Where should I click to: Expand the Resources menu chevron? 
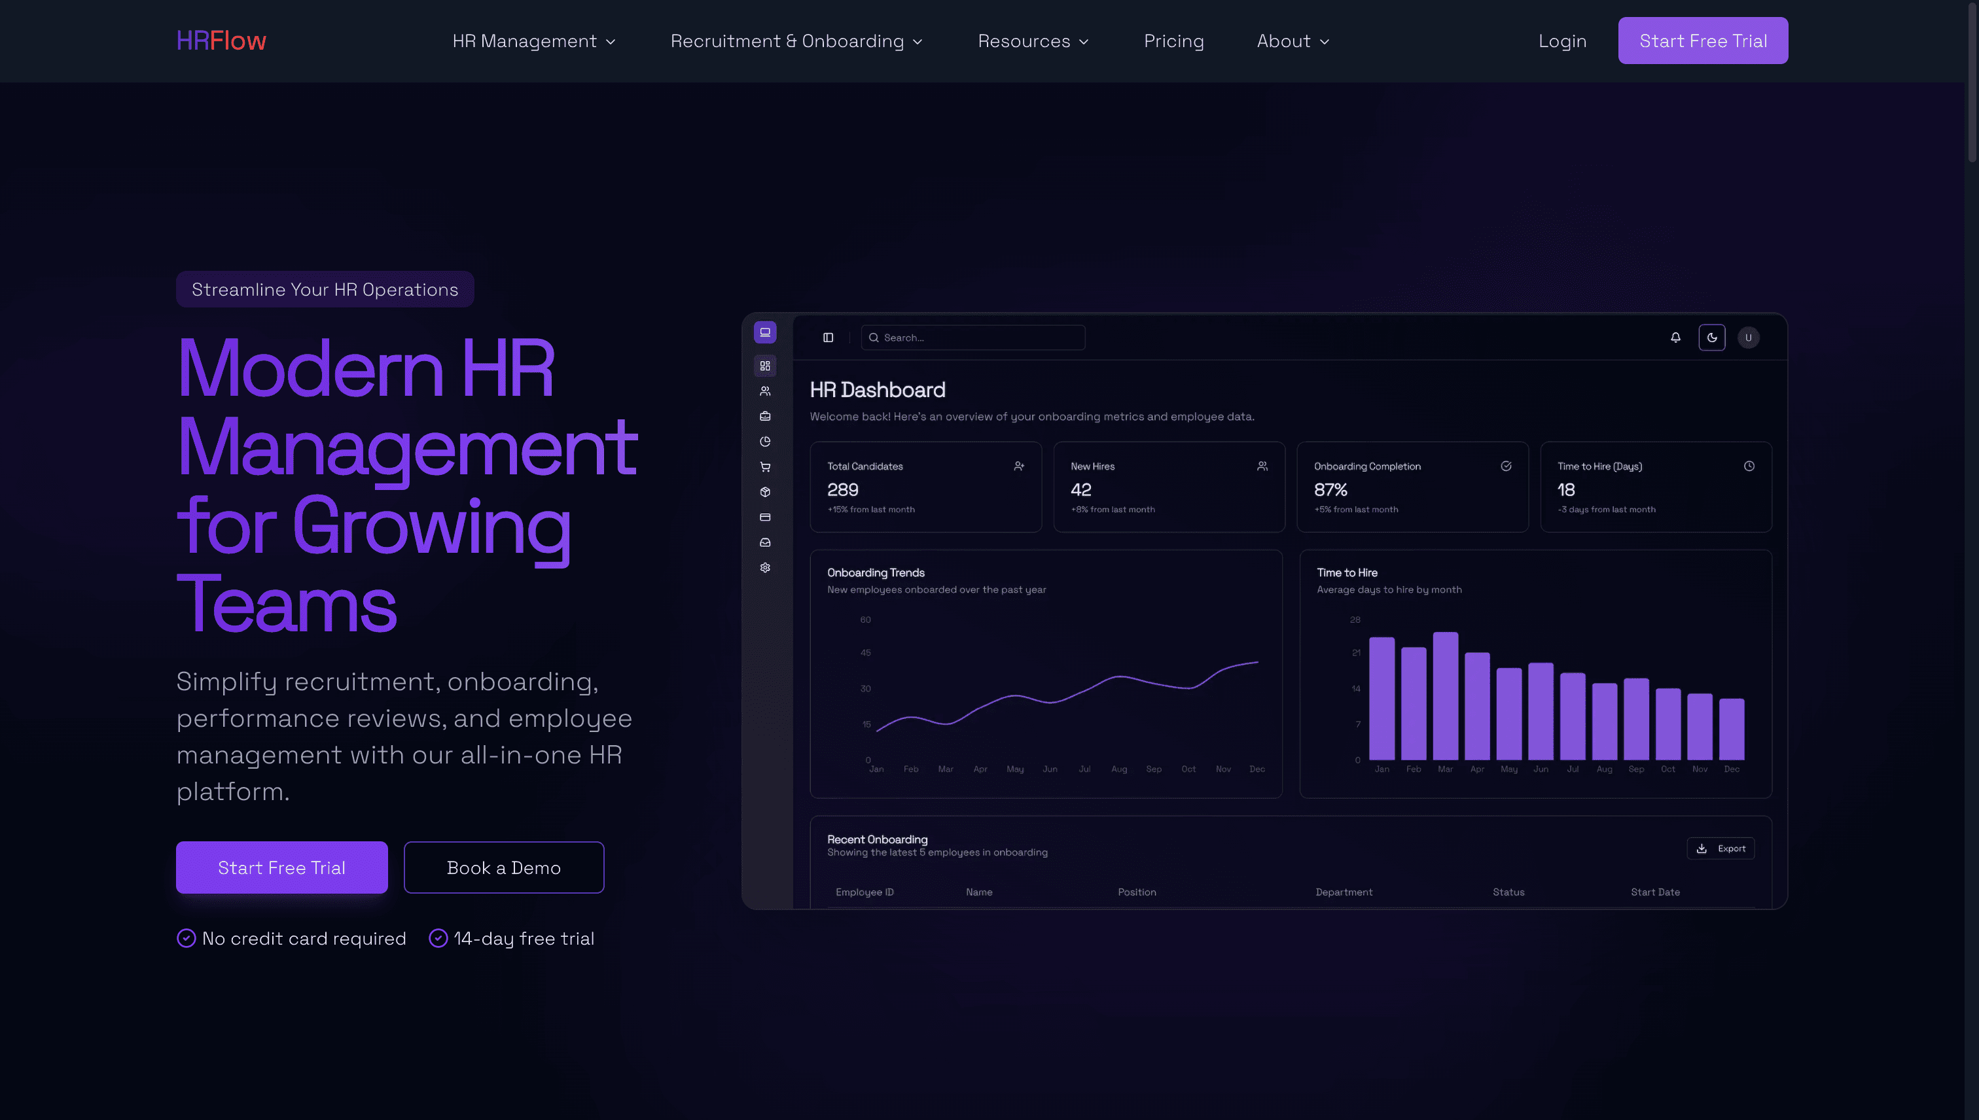click(1085, 41)
